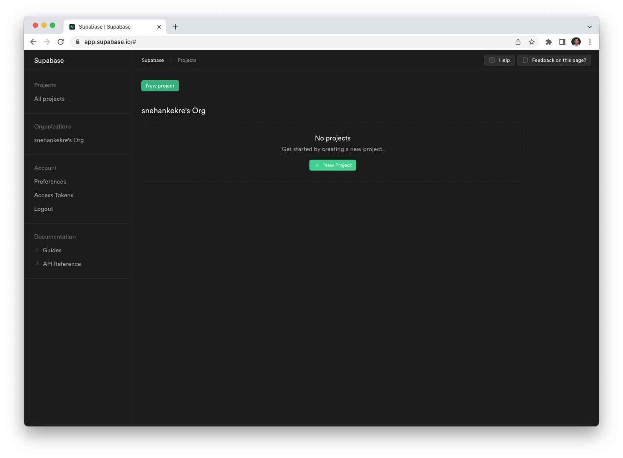Screen dimensions: 623x458
Task: Open snehankekre's Org in sidebar
Action: pyautogui.click(x=59, y=140)
